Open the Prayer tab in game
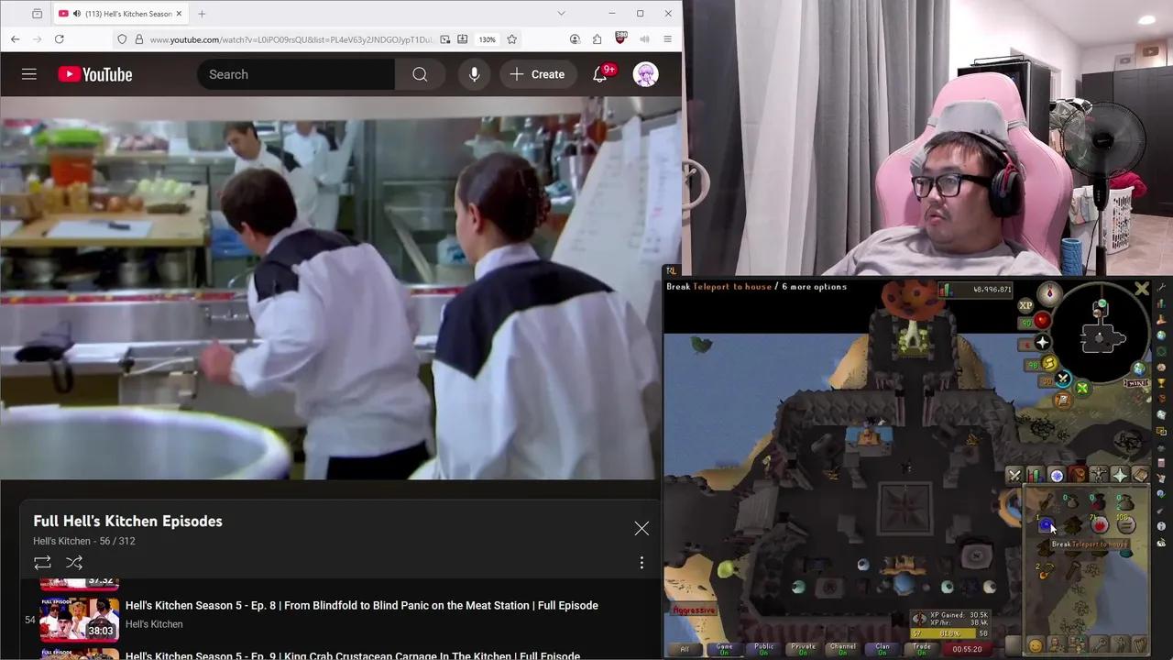1173x660 pixels. pyautogui.click(x=1120, y=475)
